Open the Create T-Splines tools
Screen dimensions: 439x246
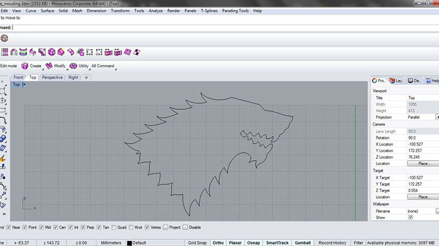[x=31, y=66]
